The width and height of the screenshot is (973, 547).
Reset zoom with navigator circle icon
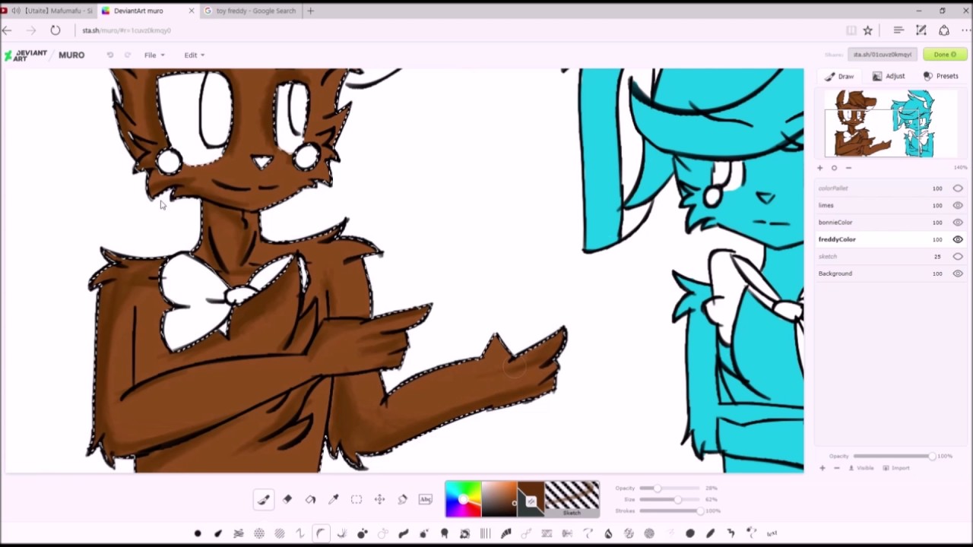[834, 168]
